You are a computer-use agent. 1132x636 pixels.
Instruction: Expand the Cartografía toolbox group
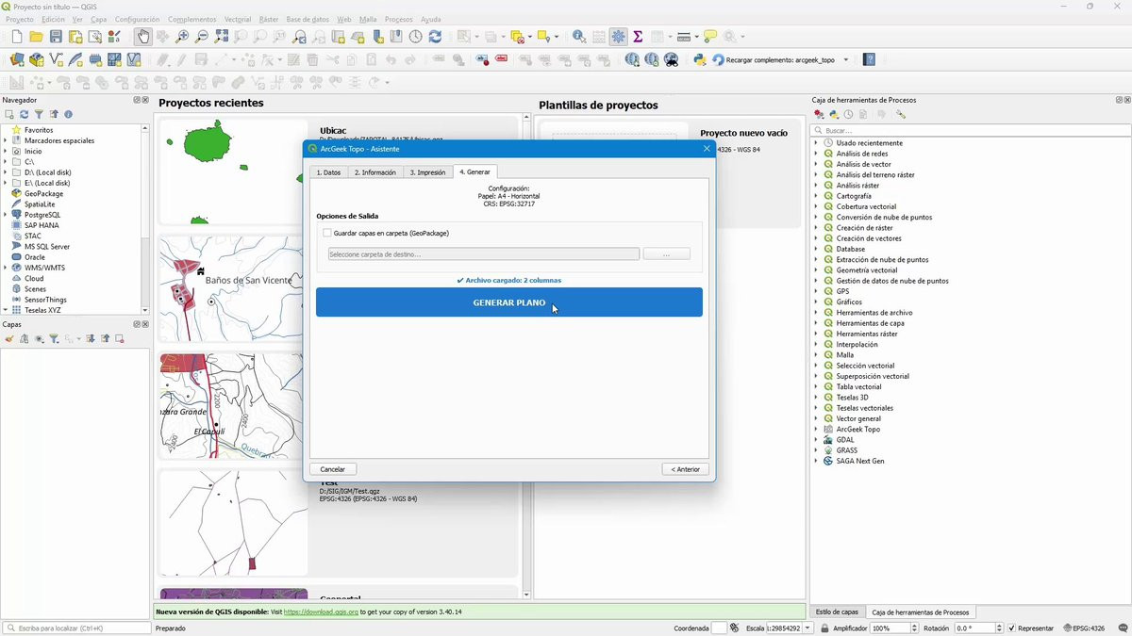pyautogui.click(x=816, y=196)
